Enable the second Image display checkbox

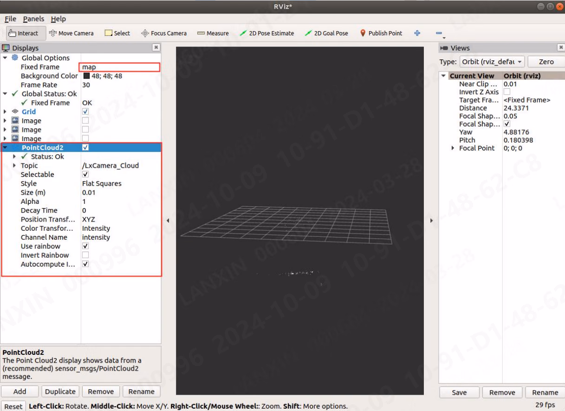(x=85, y=130)
